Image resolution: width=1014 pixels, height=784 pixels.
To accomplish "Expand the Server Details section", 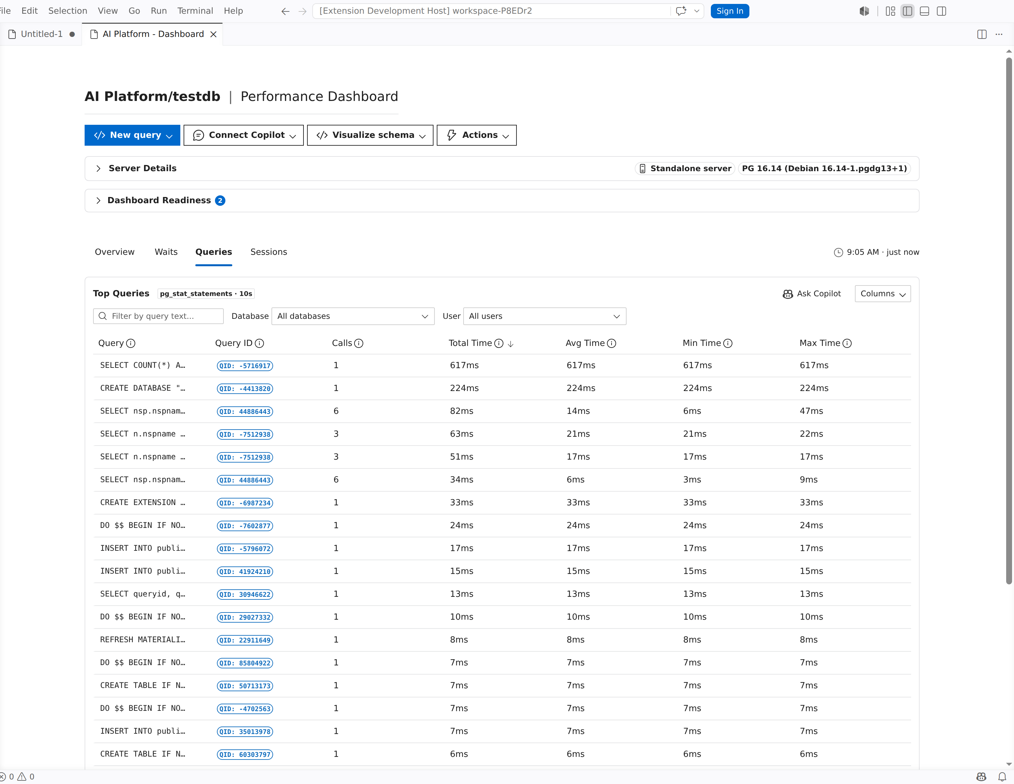I will [98, 169].
